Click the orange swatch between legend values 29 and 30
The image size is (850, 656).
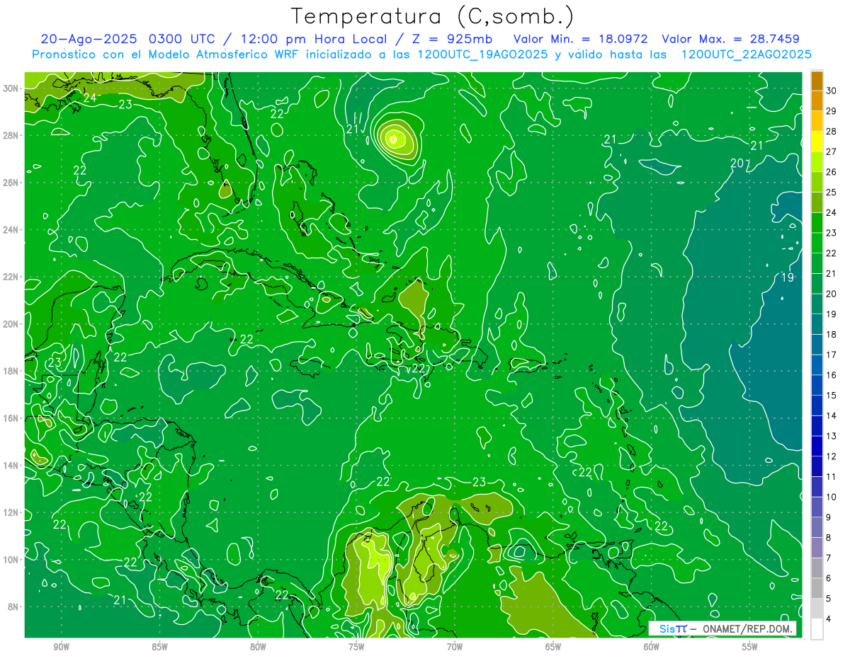pyautogui.click(x=817, y=100)
